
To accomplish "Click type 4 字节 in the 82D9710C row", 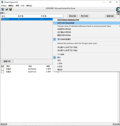I will pos(48,72).
